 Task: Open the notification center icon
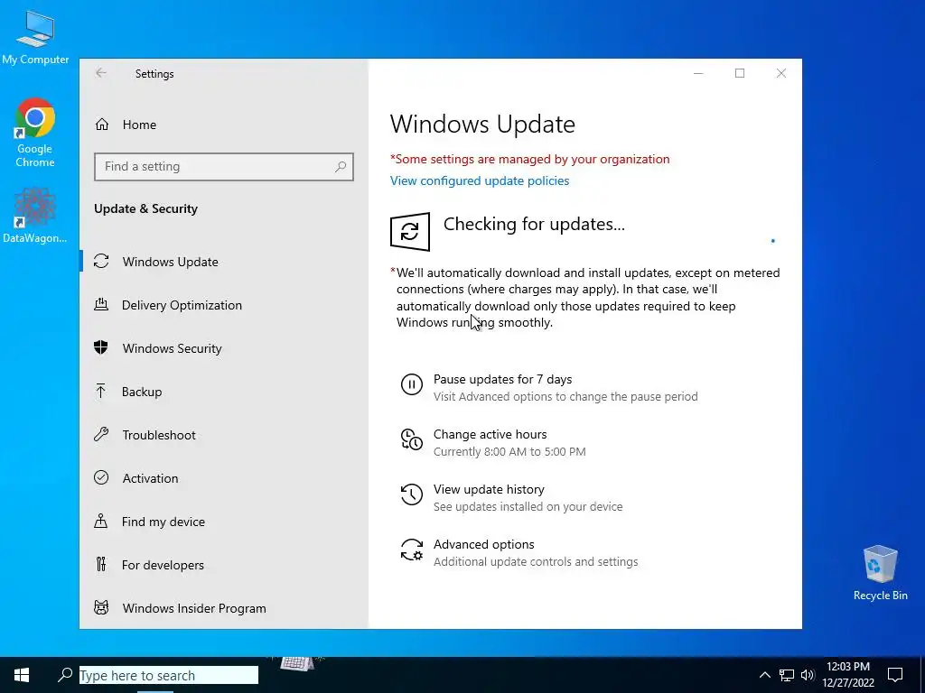(895, 675)
